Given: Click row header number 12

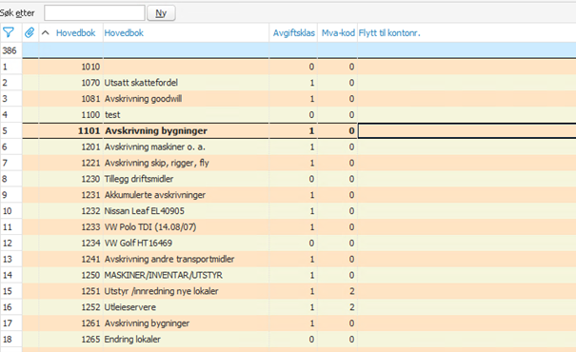Looking at the screenshot, I should [x=7, y=243].
